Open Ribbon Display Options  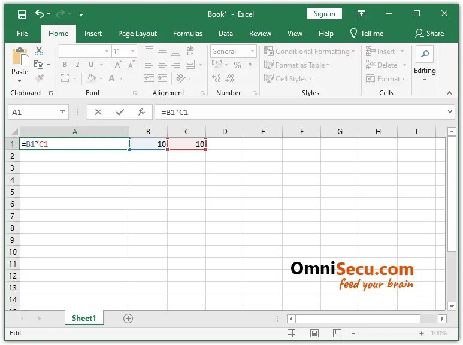point(361,13)
